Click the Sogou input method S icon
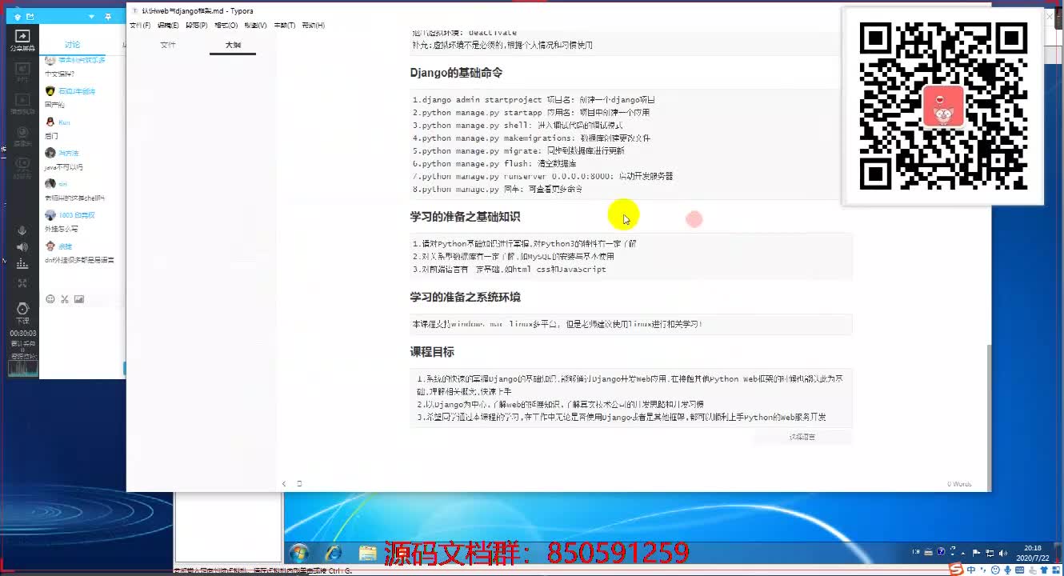 pyautogui.click(x=955, y=570)
